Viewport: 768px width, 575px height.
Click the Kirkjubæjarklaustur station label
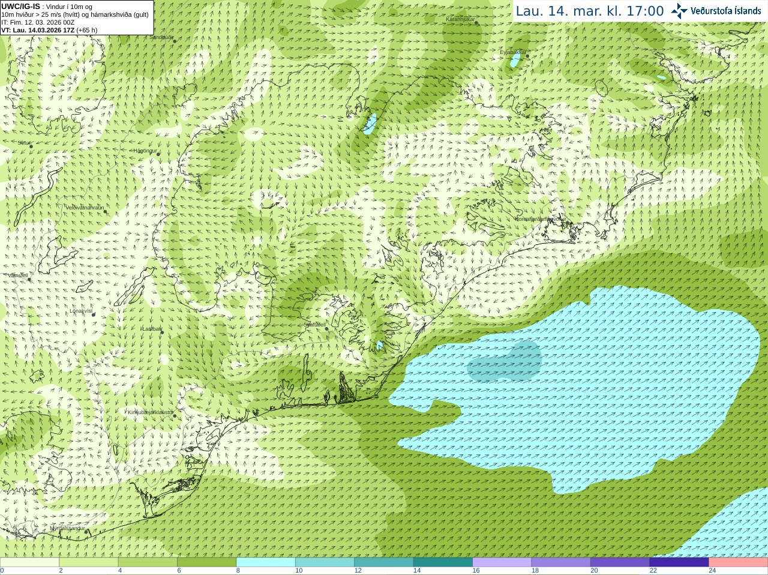[x=150, y=412]
